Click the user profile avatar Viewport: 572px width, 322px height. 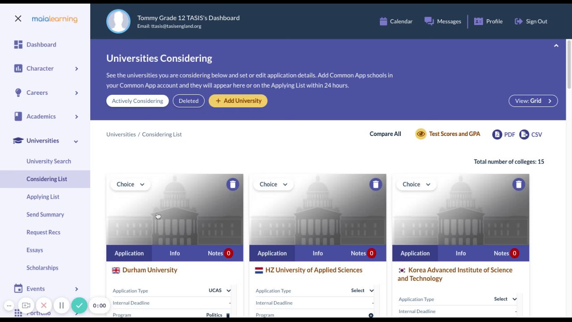pyautogui.click(x=118, y=21)
